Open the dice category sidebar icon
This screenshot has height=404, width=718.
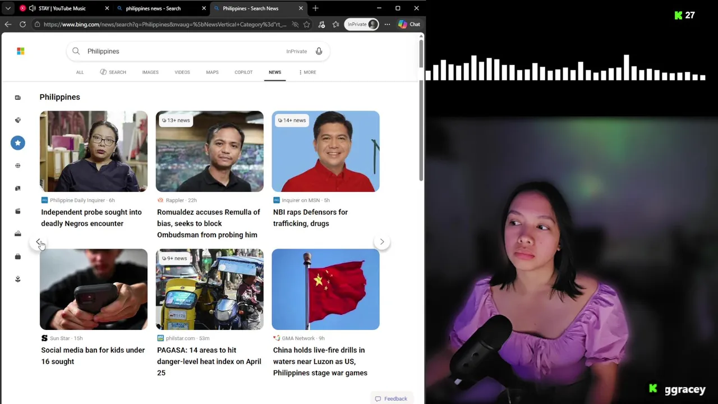click(18, 120)
